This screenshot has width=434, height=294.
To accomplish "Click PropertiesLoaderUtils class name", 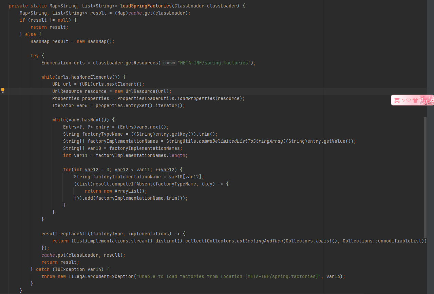I will click(146, 99).
